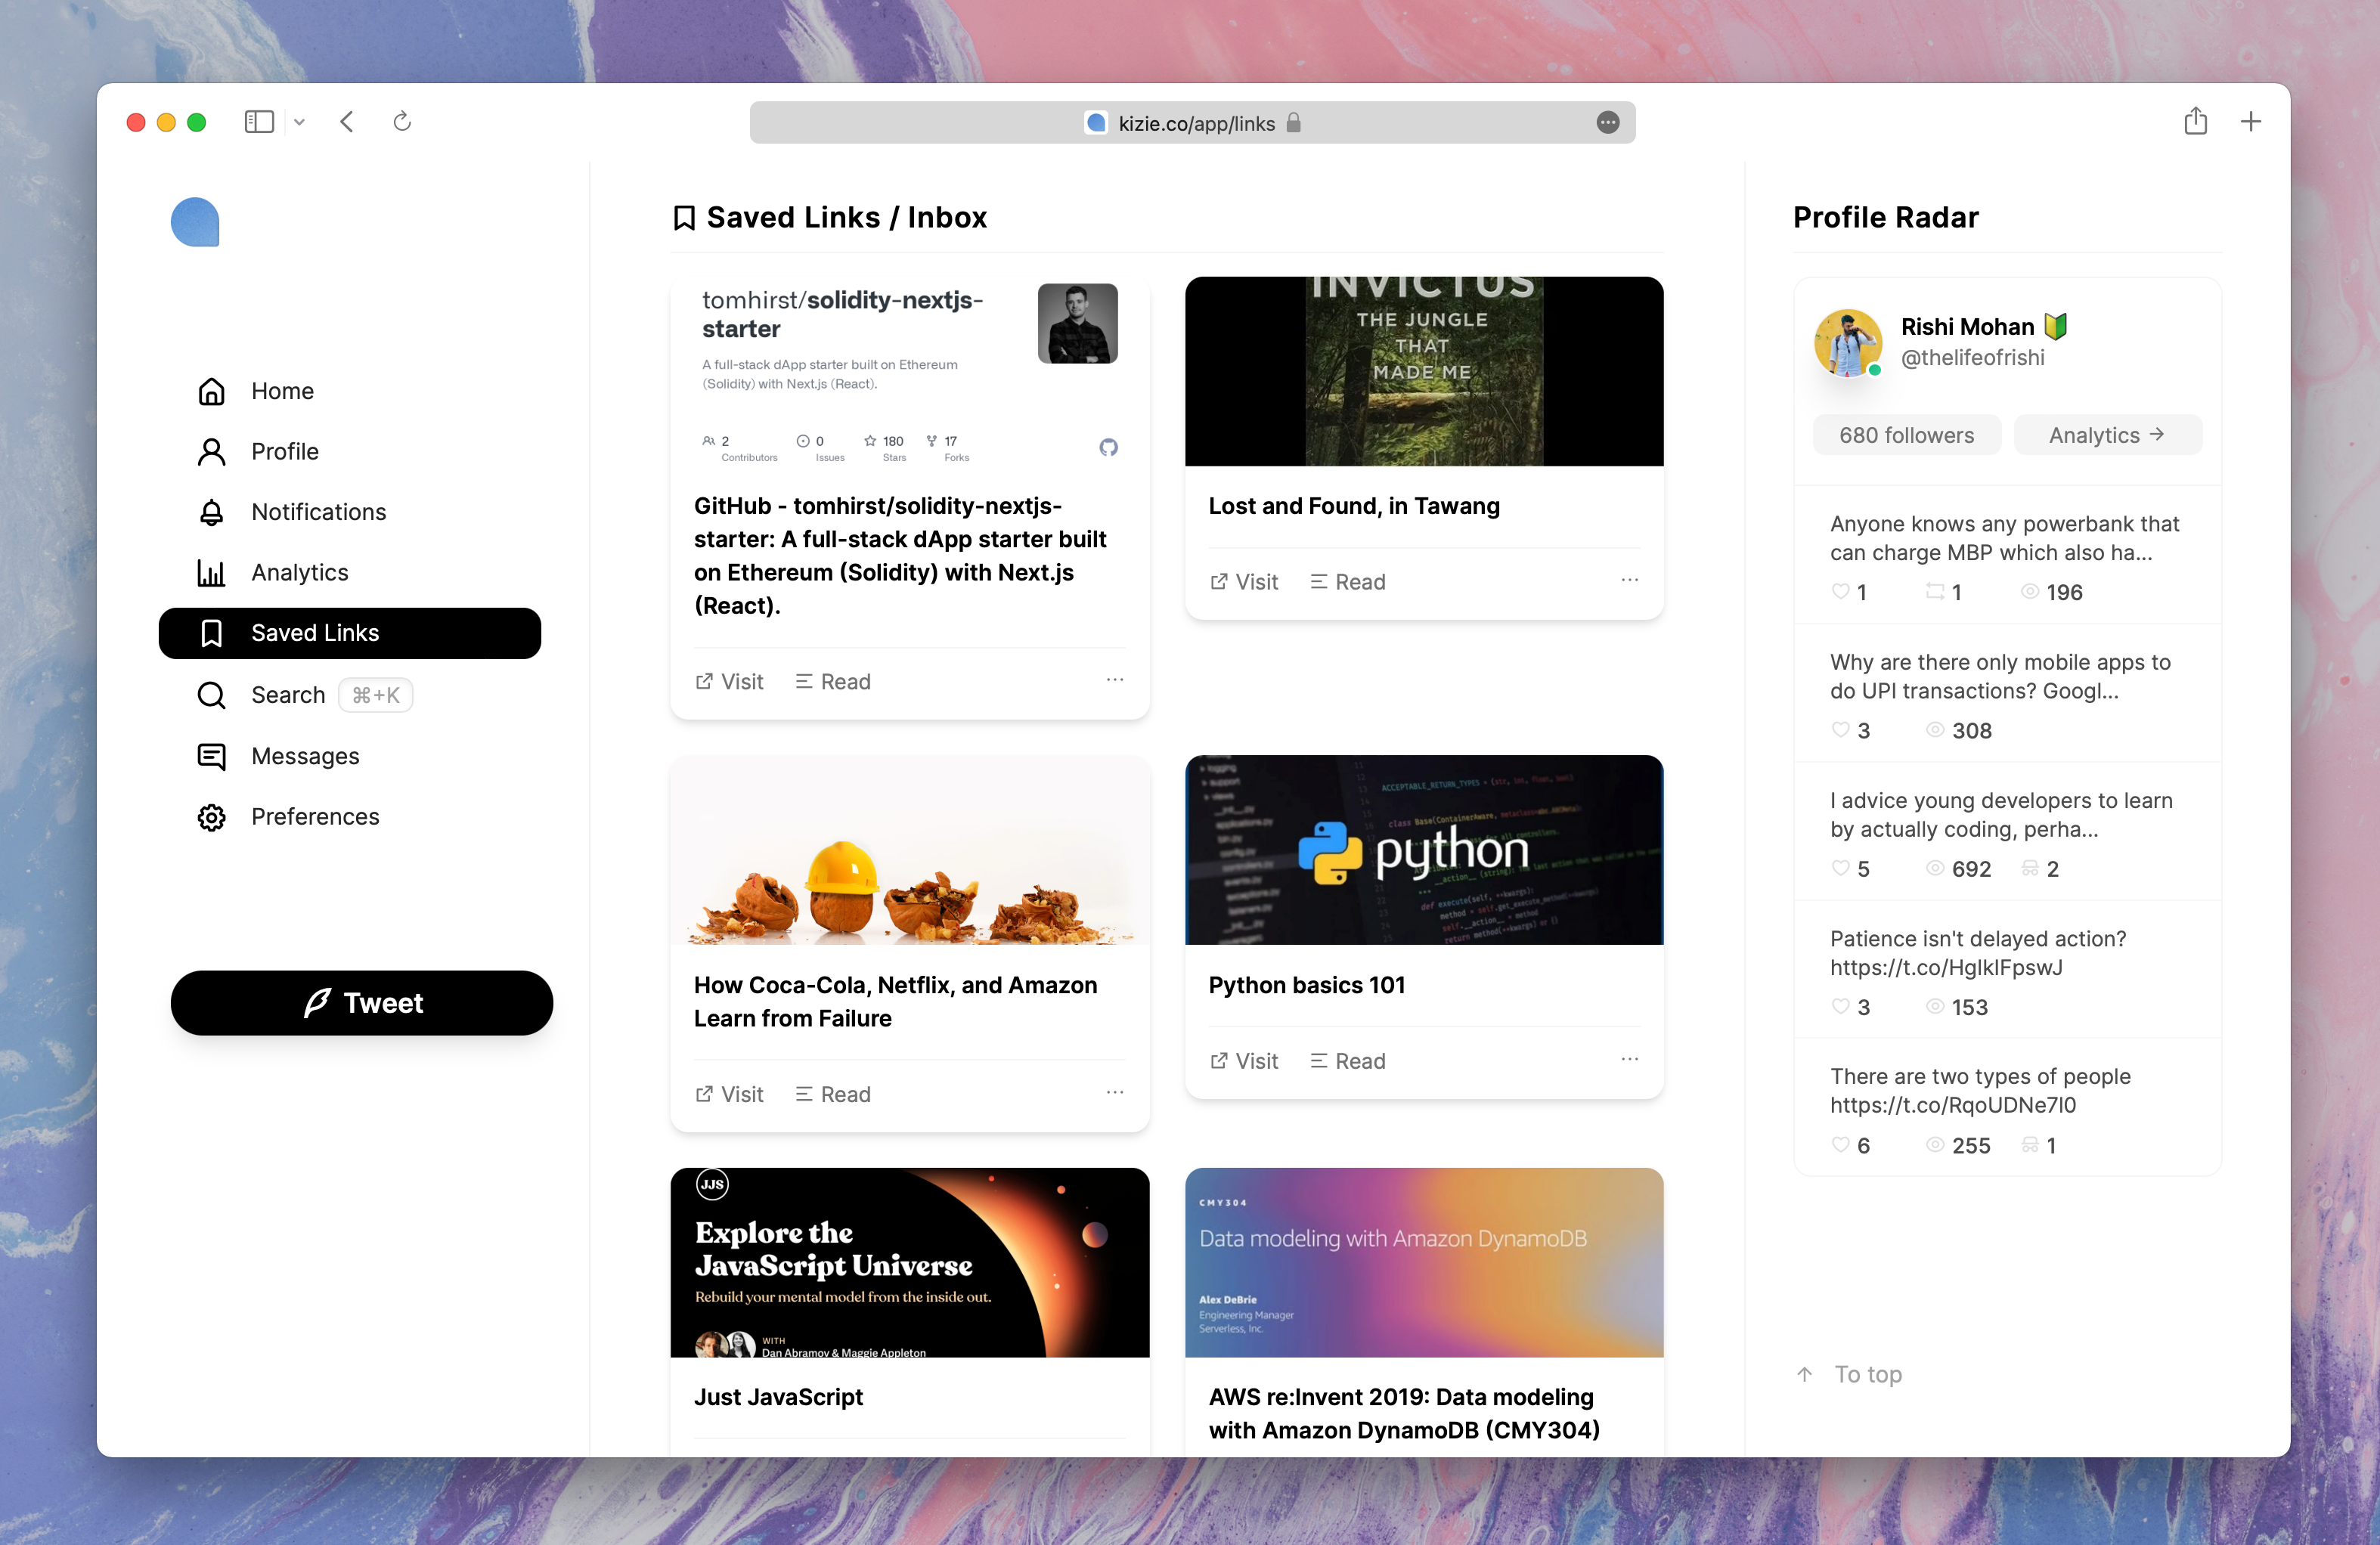Open a new tab with plus icon

[x=2250, y=122]
